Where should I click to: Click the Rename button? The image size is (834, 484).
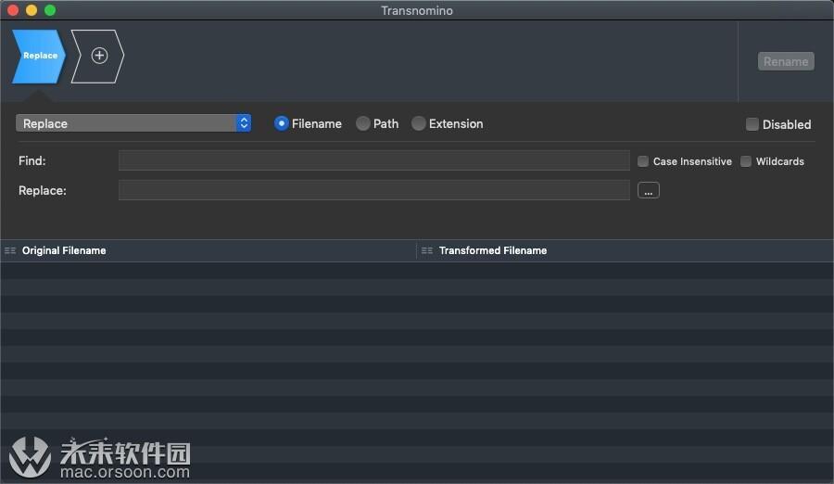point(786,62)
